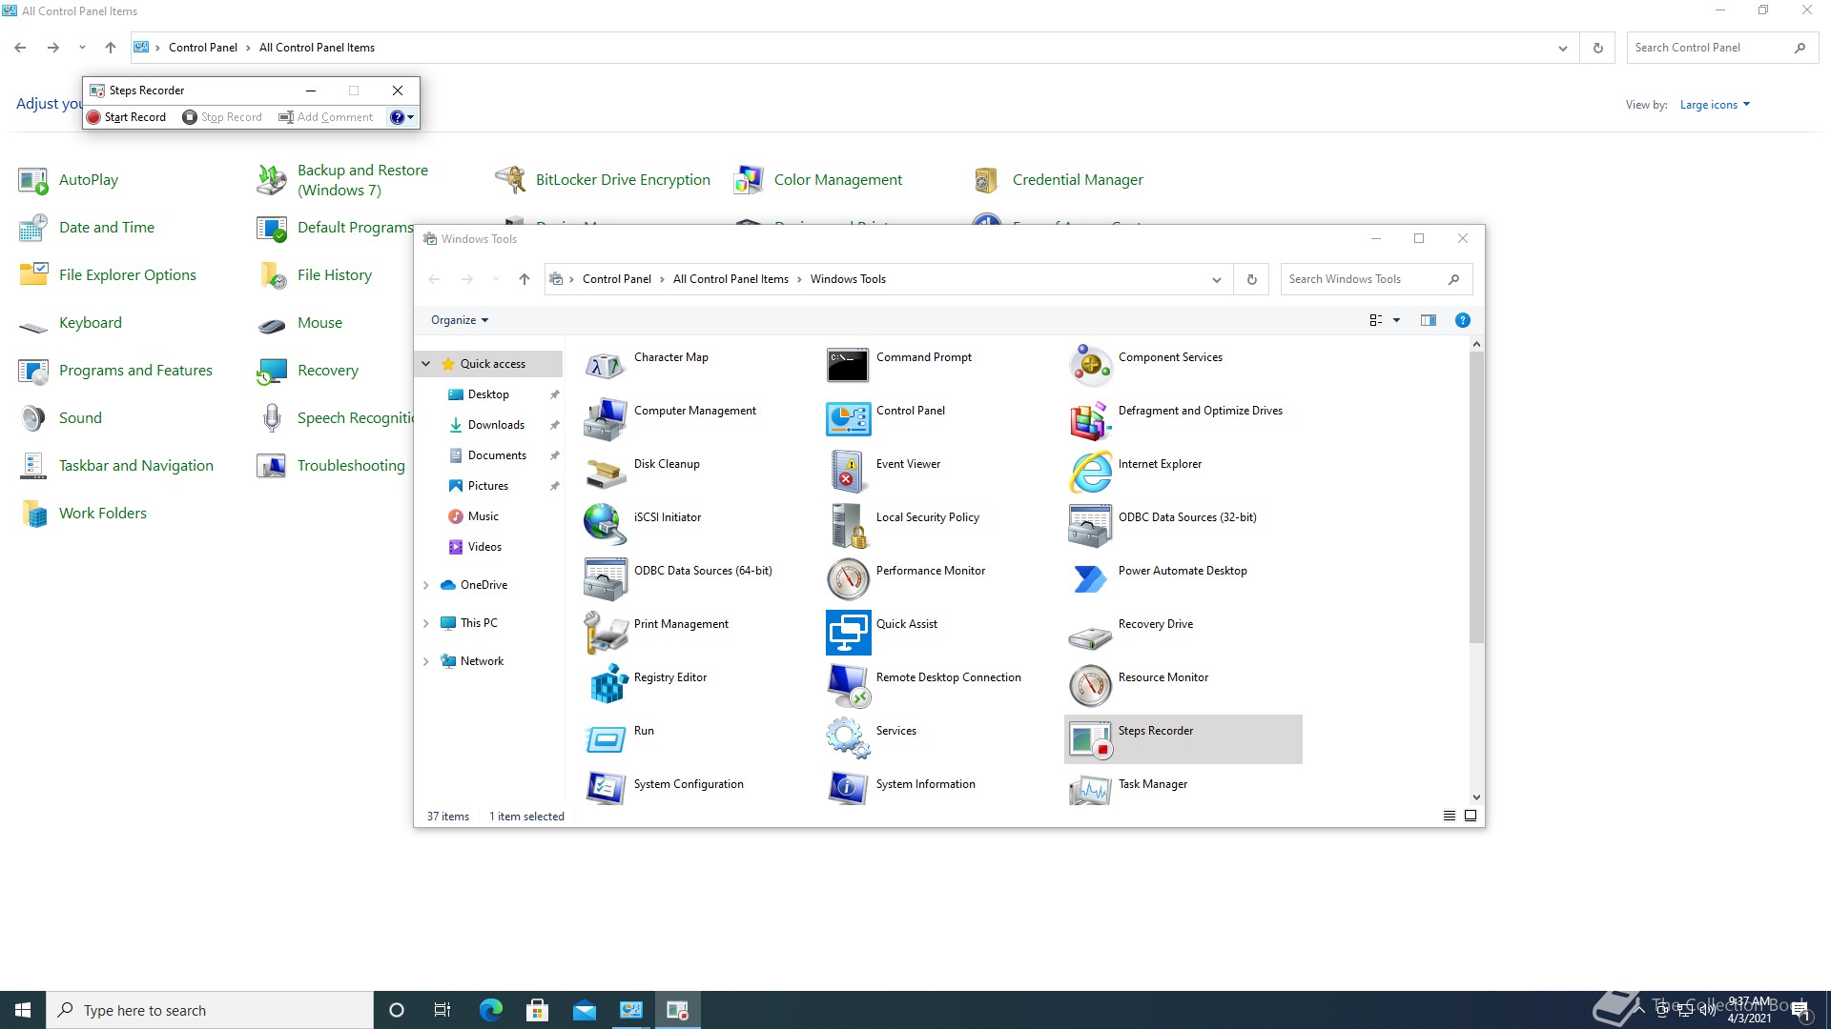Open the Print Management icon
Viewport: 1831px width, 1029px height.
coord(605,632)
